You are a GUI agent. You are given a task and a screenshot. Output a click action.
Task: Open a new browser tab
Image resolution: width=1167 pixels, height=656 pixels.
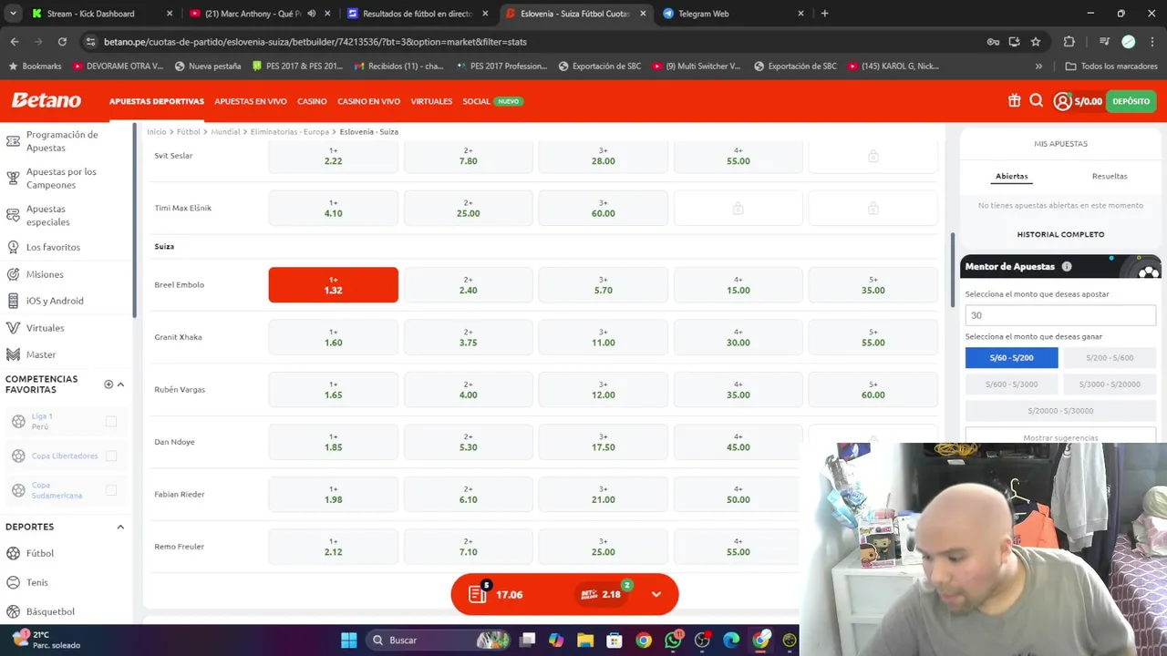824,14
